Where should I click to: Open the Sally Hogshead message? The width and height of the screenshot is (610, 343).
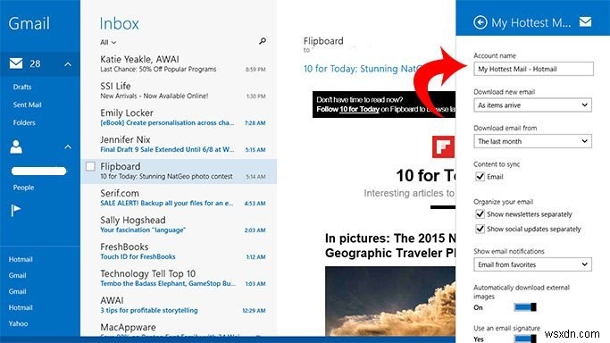pyautogui.click(x=179, y=225)
